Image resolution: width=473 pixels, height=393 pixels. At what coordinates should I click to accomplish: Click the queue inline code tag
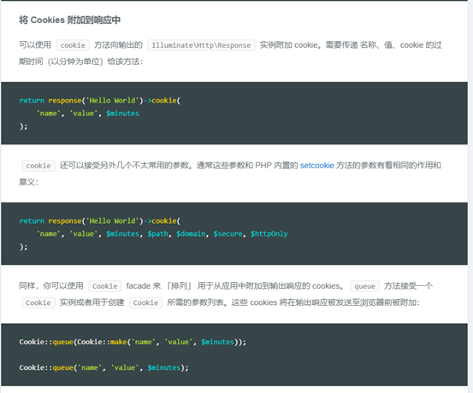pos(364,286)
